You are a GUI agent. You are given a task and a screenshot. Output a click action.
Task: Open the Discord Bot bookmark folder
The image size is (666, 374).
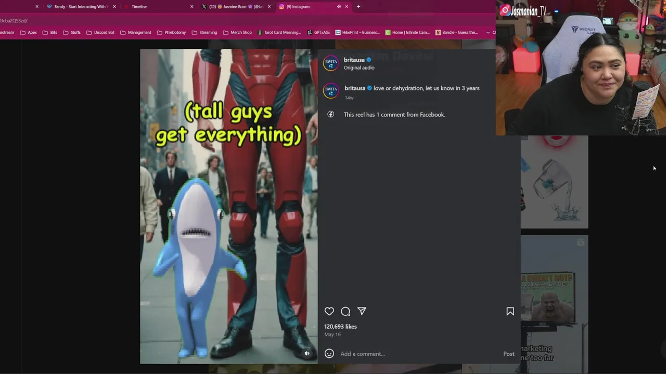(100, 32)
